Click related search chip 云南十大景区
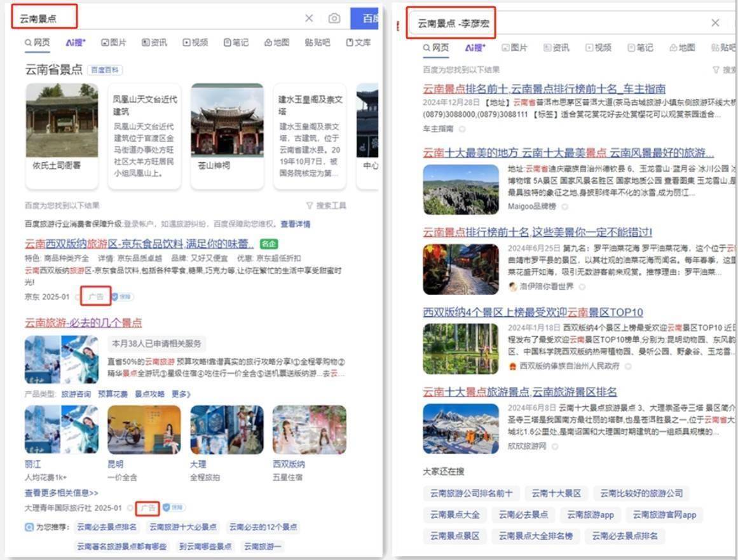Screen dimensions: 738x560 [556, 493]
